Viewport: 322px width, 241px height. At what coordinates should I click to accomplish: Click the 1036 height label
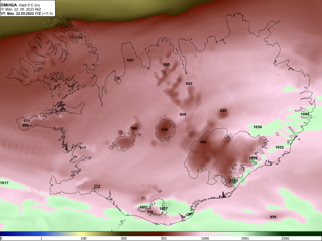[258, 127]
